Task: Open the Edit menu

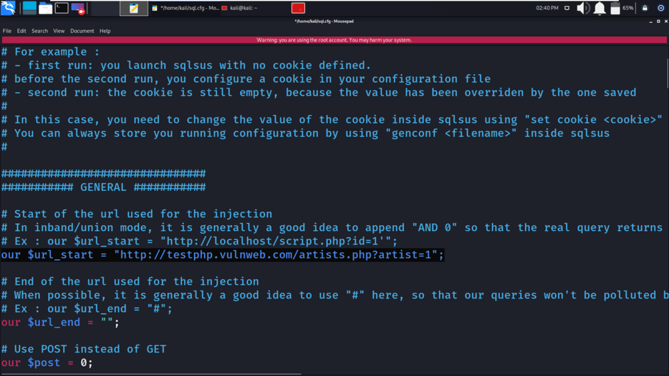Action: [22, 31]
